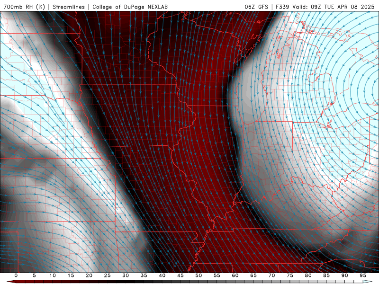Click the "700mb RH (%)" title text
The width and height of the screenshot is (379, 284).
click(x=24, y=7)
